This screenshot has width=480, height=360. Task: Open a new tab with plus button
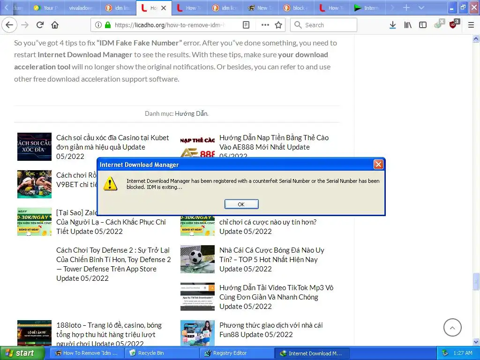[x=406, y=7]
